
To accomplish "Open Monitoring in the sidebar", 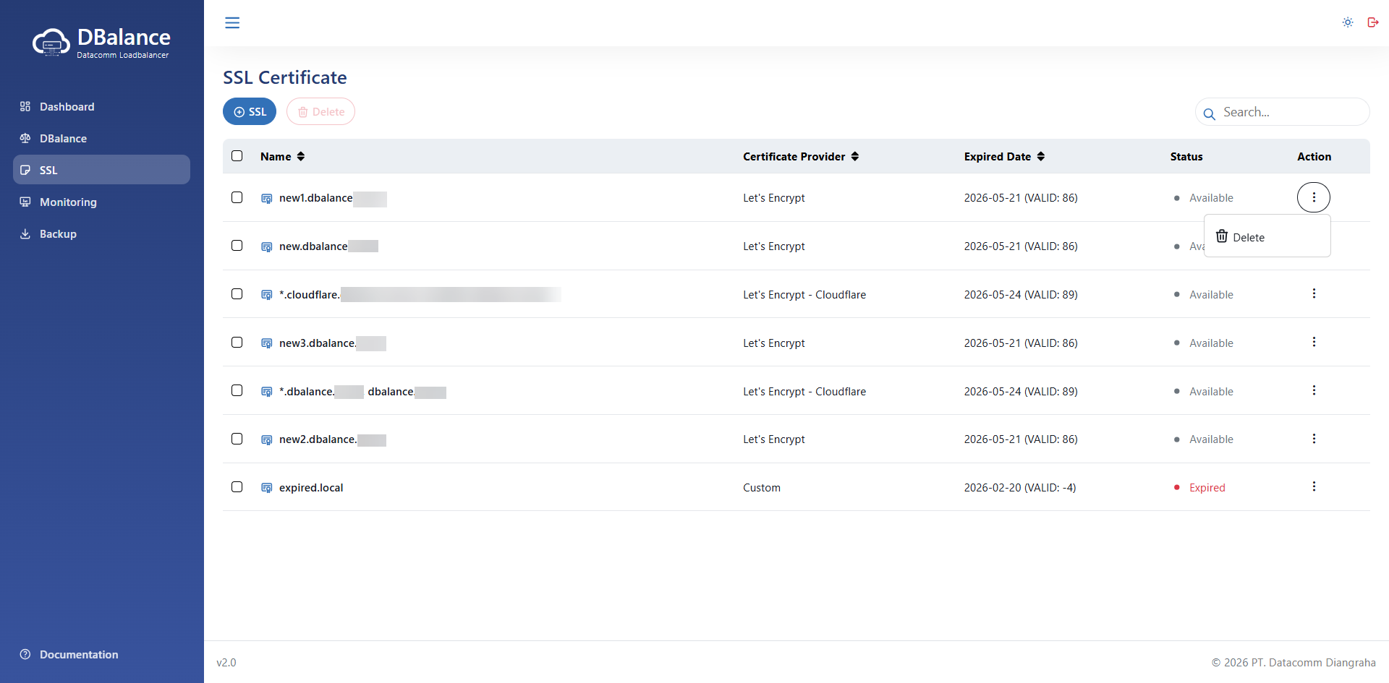I will tap(68, 202).
